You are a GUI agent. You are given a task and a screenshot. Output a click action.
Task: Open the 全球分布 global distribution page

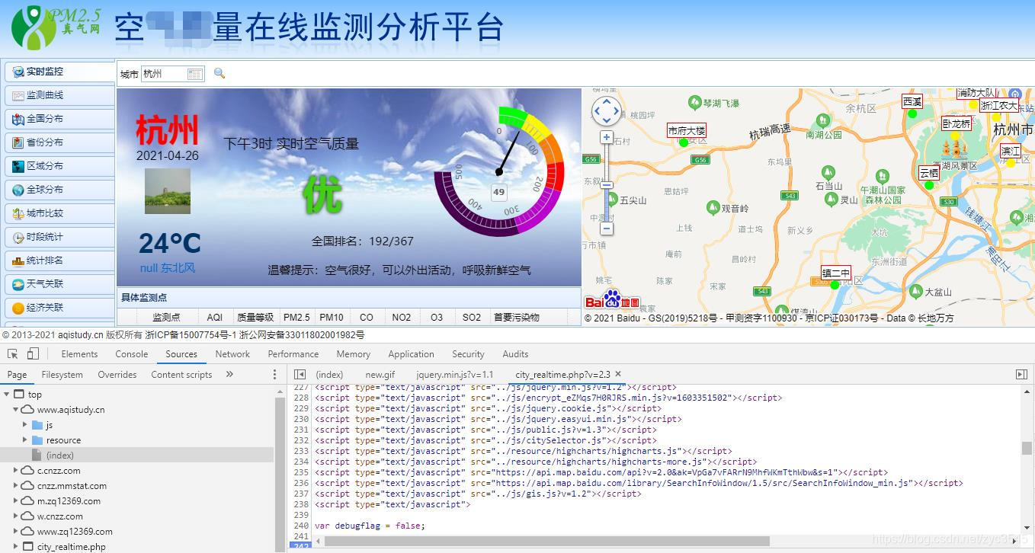click(59, 190)
